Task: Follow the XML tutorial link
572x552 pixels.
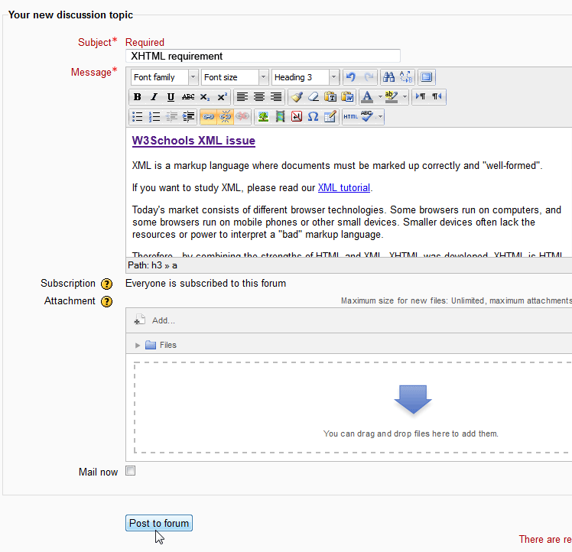Action: [343, 188]
